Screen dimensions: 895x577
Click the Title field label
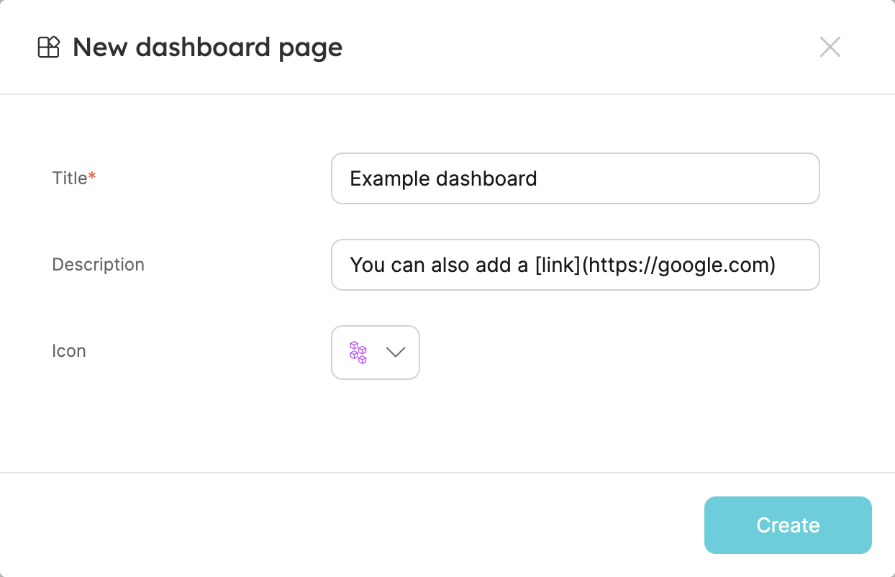(69, 178)
